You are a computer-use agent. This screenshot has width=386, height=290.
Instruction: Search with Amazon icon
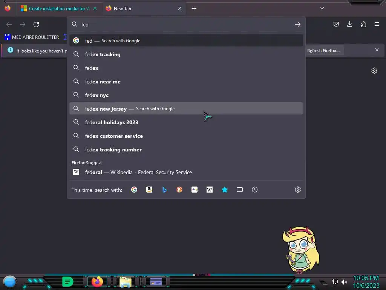pos(149,190)
